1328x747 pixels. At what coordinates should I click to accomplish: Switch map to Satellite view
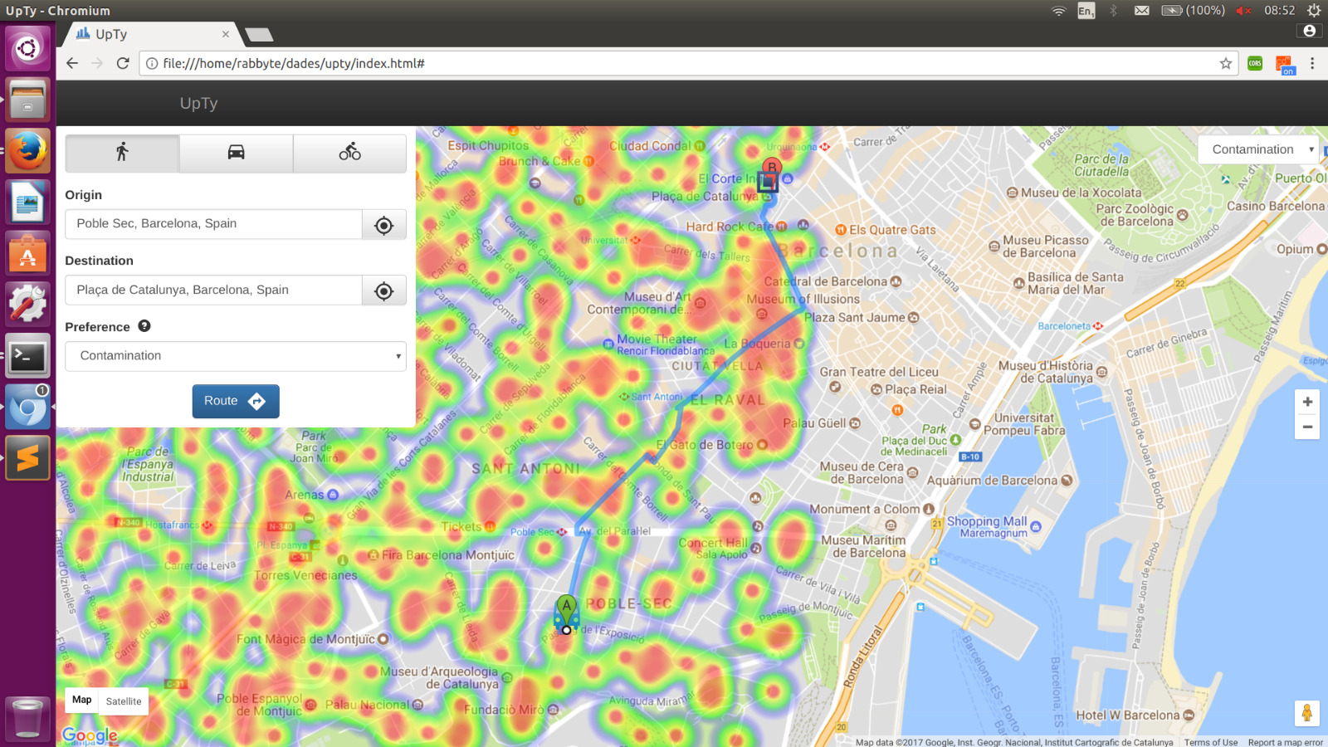pos(124,701)
